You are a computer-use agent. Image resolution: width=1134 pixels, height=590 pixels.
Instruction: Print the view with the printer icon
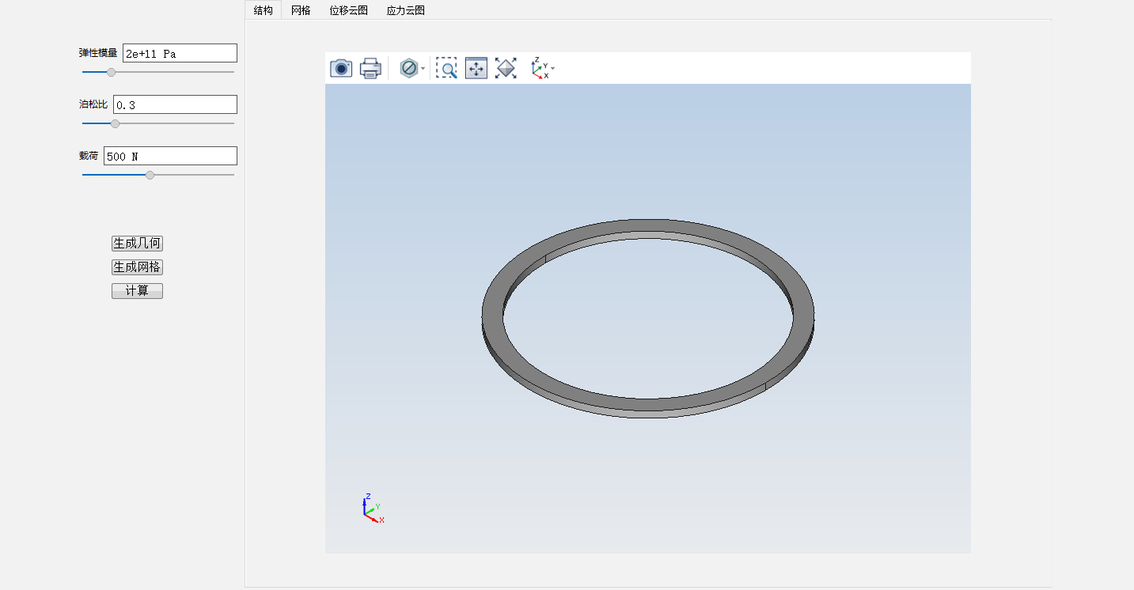coord(370,68)
